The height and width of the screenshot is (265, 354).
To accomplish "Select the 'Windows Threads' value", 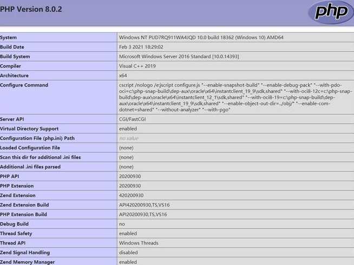I will pos(139,243).
